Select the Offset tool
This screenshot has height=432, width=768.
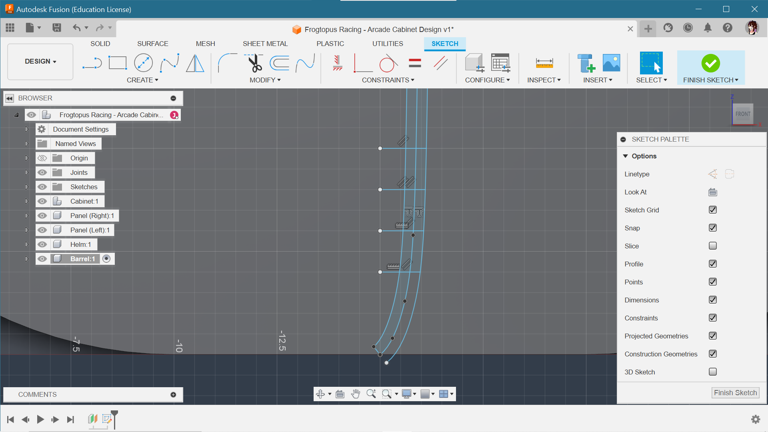(x=279, y=63)
